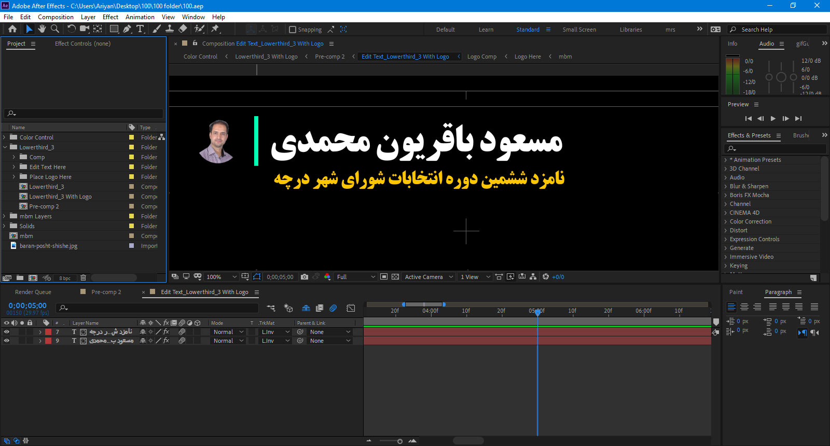This screenshot has width=830, height=446.
Task: Click the Take Snapshot camera icon
Action: (x=305, y=277)
